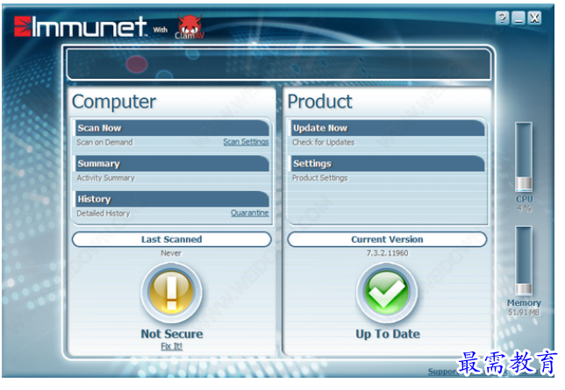Image resolution: width=565 pixels, height=390 pixels.
Task: Click the 'Activity Summary' text
Action: [x=105, y=178]
